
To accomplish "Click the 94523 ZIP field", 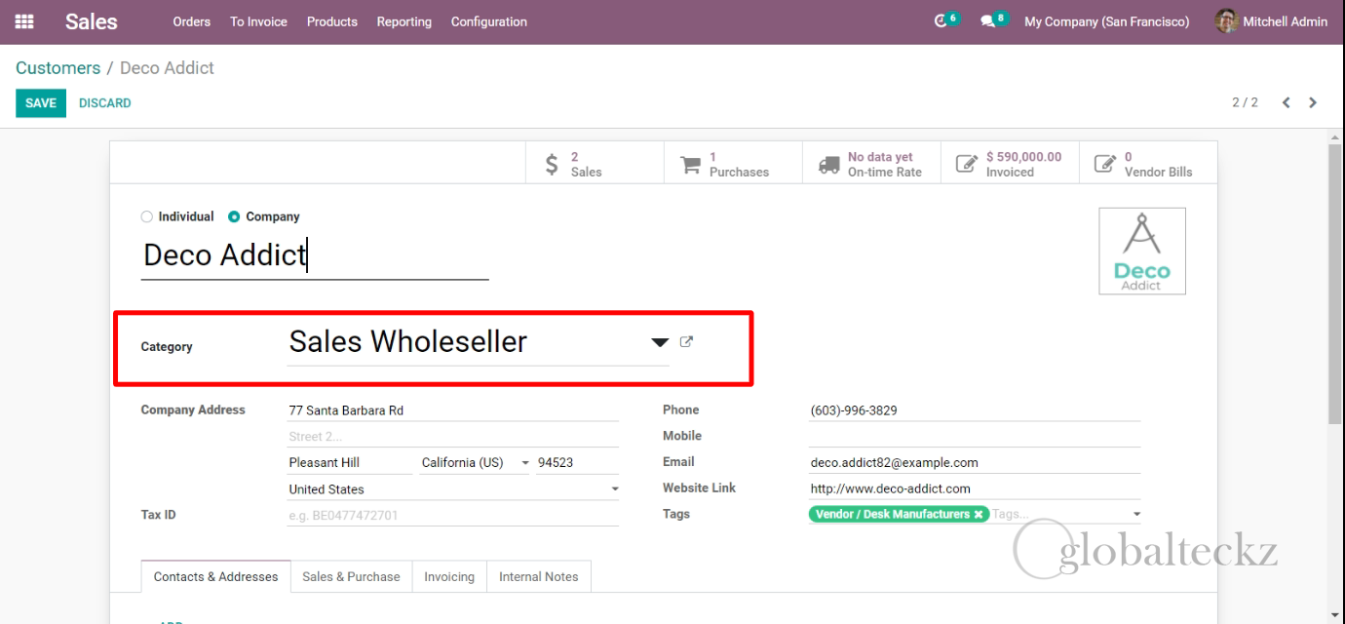I will pyautogui.click(x=577, y=463).
